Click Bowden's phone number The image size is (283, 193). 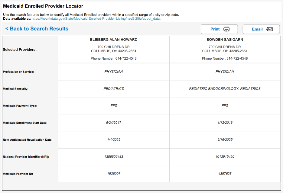(x=237, y=58)
